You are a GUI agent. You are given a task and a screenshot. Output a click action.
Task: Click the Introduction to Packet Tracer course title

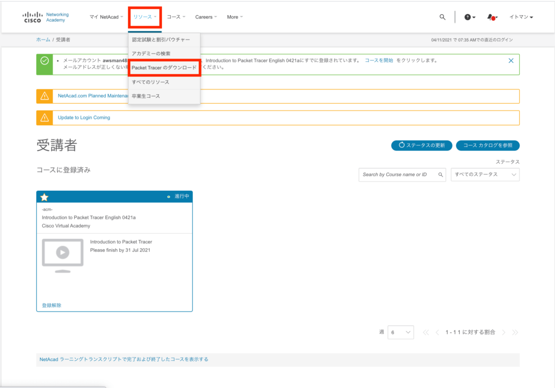121,242
